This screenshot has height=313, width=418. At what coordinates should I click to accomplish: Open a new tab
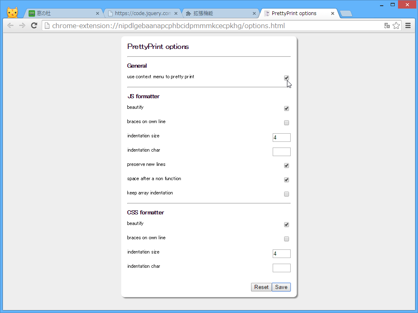pos(346,13)
